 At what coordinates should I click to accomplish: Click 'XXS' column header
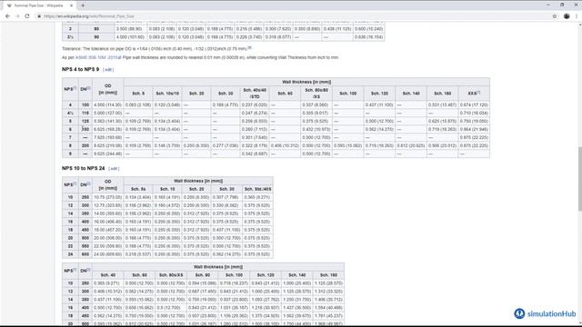click(474, 94)
